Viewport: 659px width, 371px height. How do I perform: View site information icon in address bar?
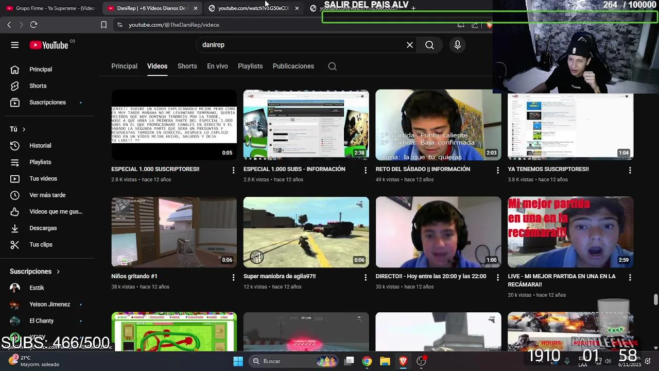[x=119, y=25]
